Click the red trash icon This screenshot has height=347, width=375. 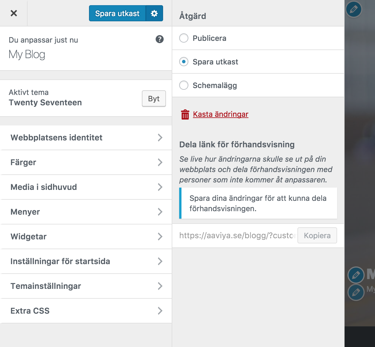coord(185,115)
